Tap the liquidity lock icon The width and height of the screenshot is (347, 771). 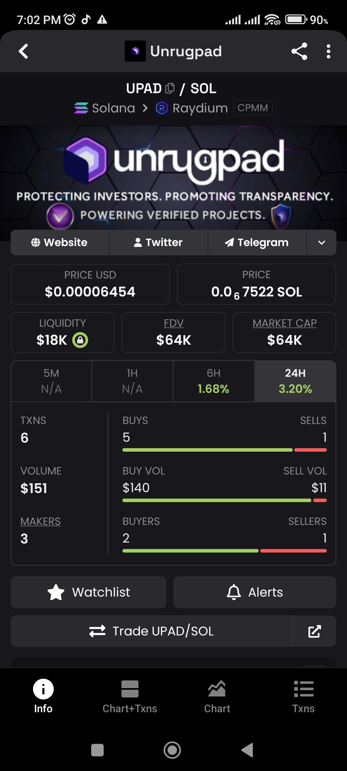pyautogui.click(x=80, y=340)
